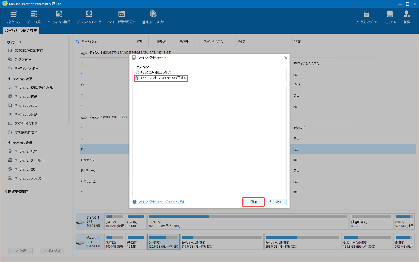Select the E:ボリューム row in the list
Screen dimensions: 419x262
coord(105,160)
